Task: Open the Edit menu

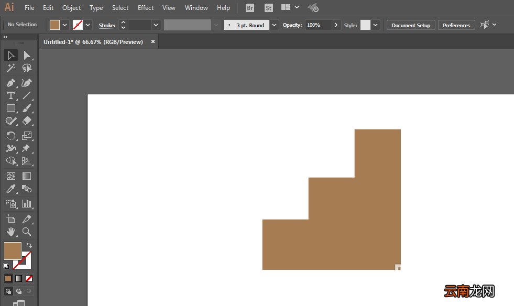Action: (48, 7)
